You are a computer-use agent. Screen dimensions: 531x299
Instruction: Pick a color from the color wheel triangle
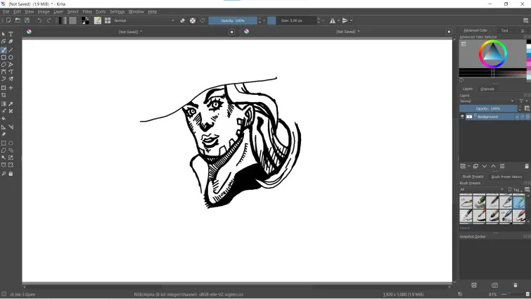pos(493,53)
